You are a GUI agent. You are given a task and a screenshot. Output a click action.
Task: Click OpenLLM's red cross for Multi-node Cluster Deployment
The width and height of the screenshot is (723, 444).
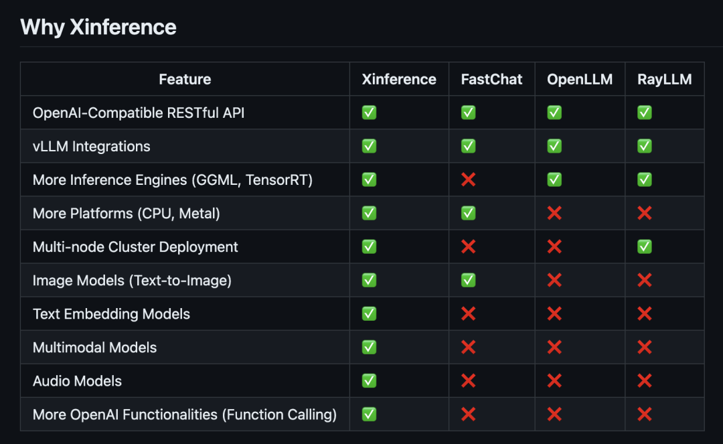554,246
